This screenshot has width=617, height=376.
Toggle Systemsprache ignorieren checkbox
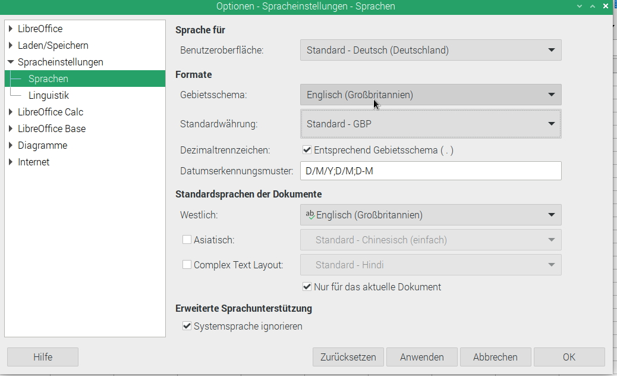coord(187,326)
